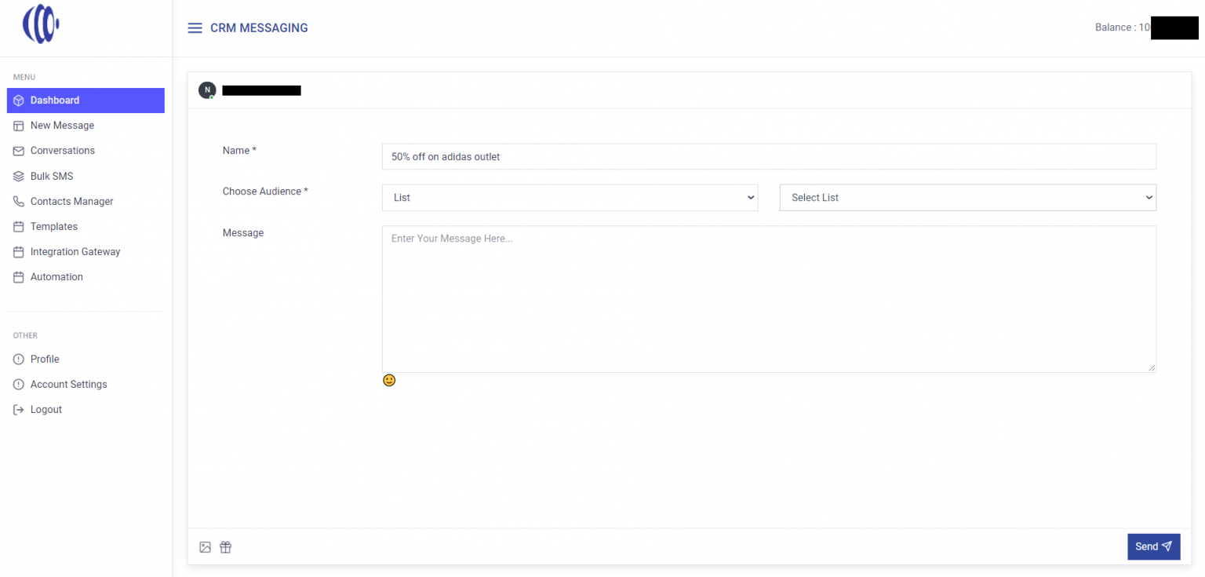Open the Select List dropdown
1205x577 pixels.
967,198
